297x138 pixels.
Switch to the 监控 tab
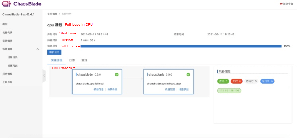[x=84, y=60]
